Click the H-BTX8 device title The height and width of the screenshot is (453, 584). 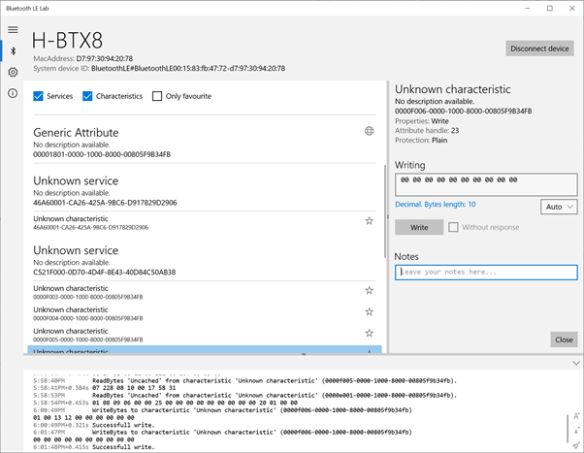67,40
